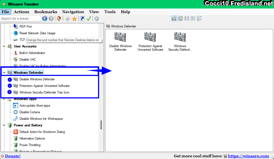Select Disable Windows Ink Workspace text

(41, 119)
